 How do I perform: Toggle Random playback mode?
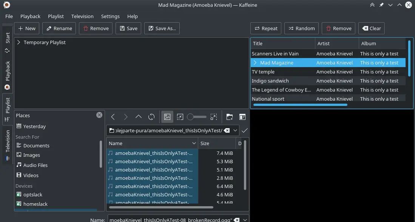pyautogui.click(x=301, y=28)
